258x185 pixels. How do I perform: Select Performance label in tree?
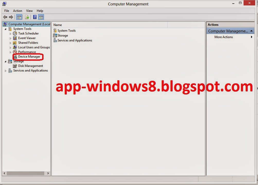(27, 52)
